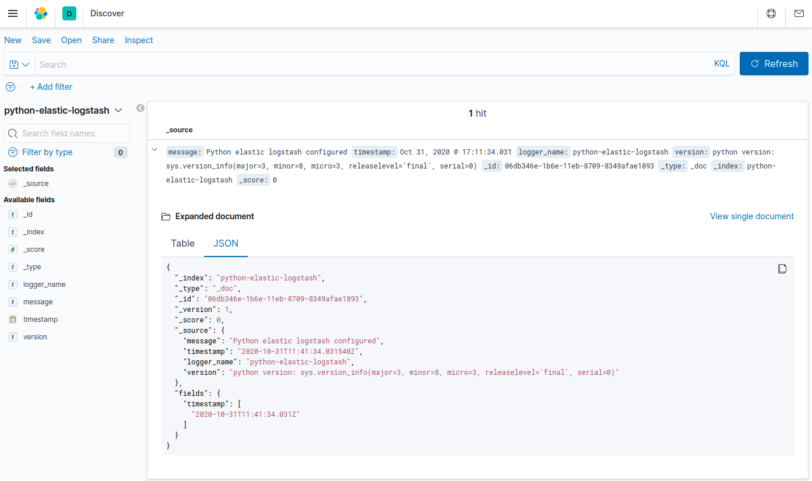Click the _score number type icon

[13, 250]
